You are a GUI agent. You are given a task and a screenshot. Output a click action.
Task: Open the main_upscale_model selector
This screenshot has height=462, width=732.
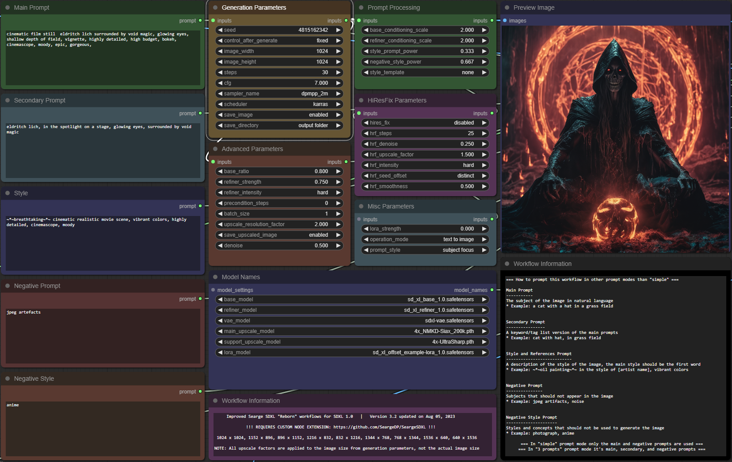[x=352, y=331]
